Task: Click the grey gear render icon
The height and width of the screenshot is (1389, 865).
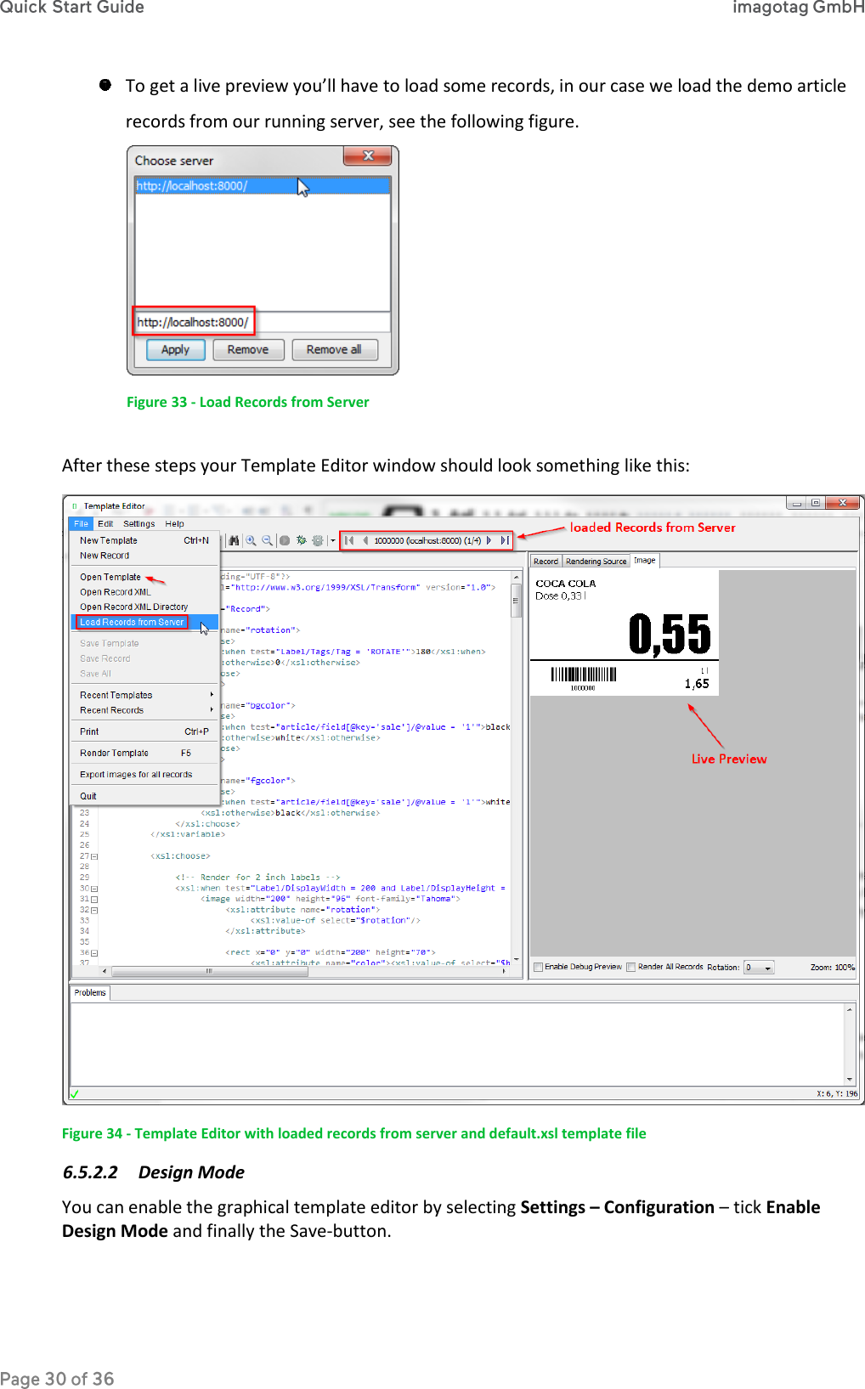Action: pos(318,540)
